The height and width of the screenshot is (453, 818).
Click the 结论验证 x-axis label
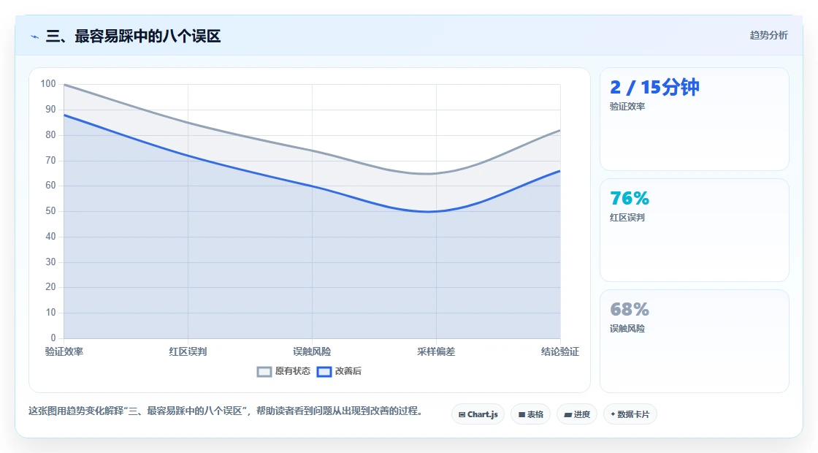[x=560, y=351]
